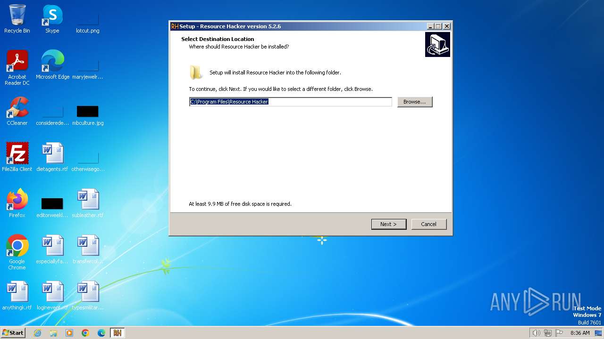Open Internet Explorer in the taskbar
This screenshot has width=604, height=339.
click(37, 333)
